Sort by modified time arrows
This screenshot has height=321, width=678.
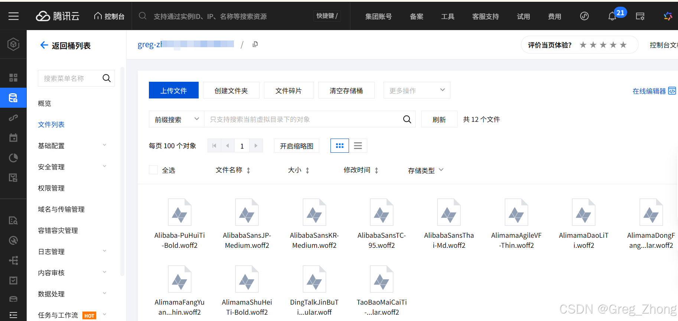[377, 170]
